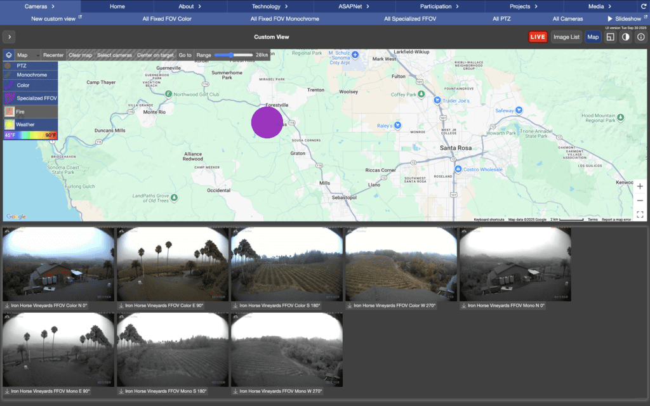
Task: Expand the collapsed sidebar with chevron button
Action: click(10, 37)
